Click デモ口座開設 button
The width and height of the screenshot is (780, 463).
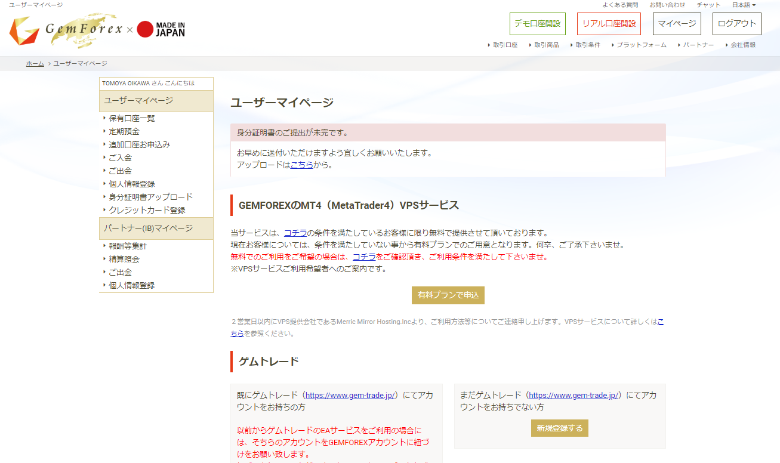click(537, 24)
